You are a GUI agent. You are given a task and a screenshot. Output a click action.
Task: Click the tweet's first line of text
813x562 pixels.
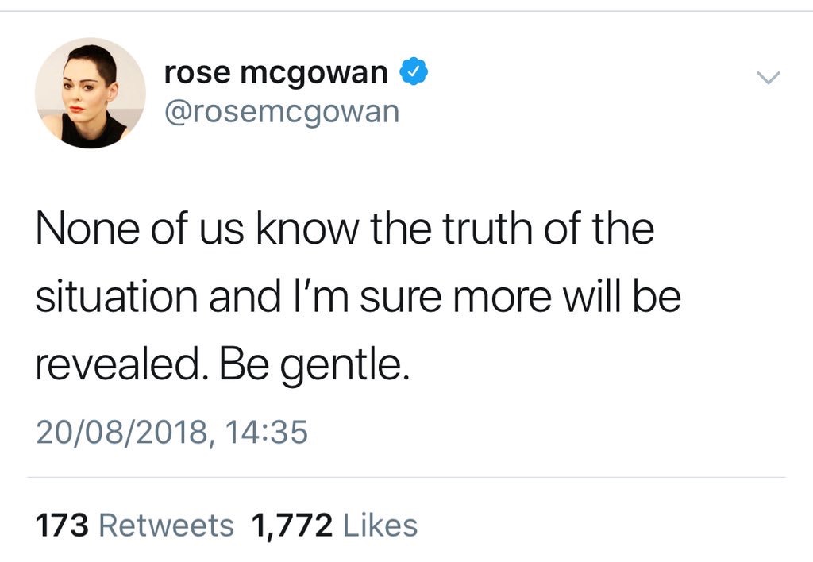click(345, 229)
